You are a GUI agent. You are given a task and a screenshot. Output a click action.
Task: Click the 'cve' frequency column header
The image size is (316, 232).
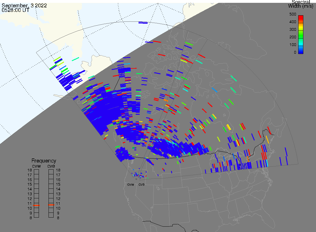pos(51,166)
